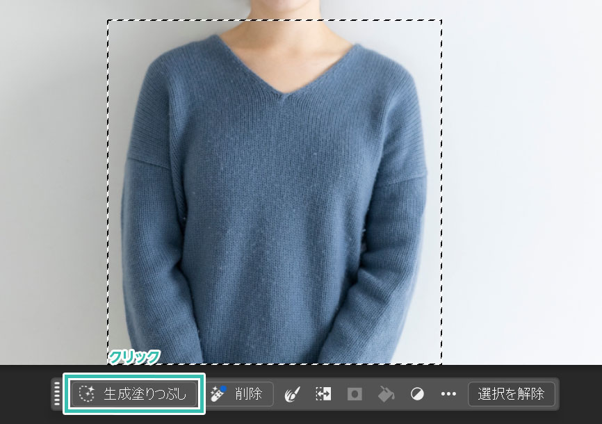The image size is (602, 424).
Task: Click the top-right corner of selection marquee
Action: (x=441, y=20)
